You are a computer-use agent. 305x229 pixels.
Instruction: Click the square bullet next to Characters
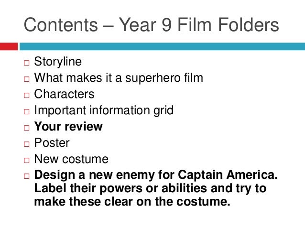27,95
